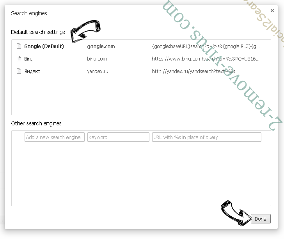Click the yandex.ru/yandsearch URL text
This screenshot has width=284, height=239.
(193, 71)
